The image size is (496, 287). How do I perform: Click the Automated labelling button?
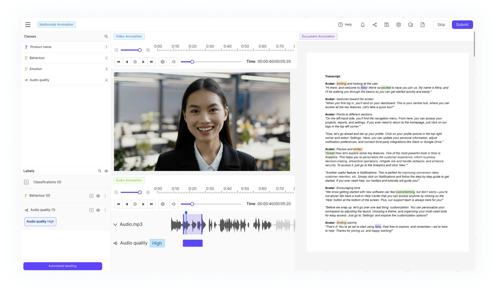(63, 266)
